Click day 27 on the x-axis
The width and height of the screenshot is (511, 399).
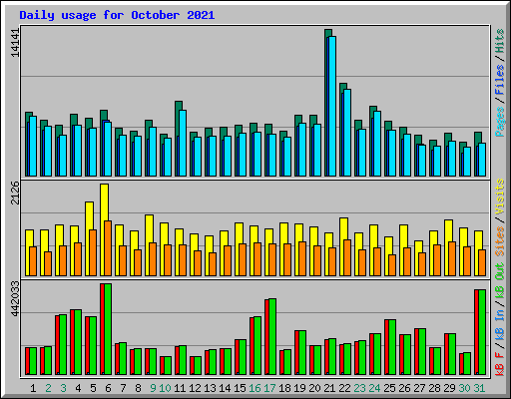(419, 388)
